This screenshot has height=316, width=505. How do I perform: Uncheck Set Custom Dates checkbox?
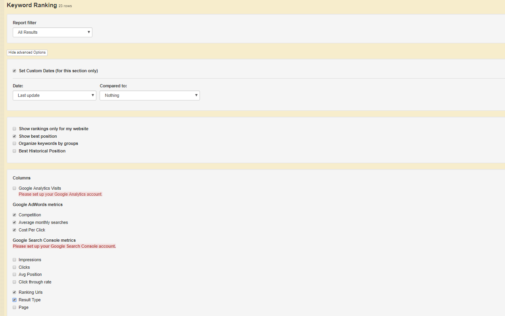15,71
